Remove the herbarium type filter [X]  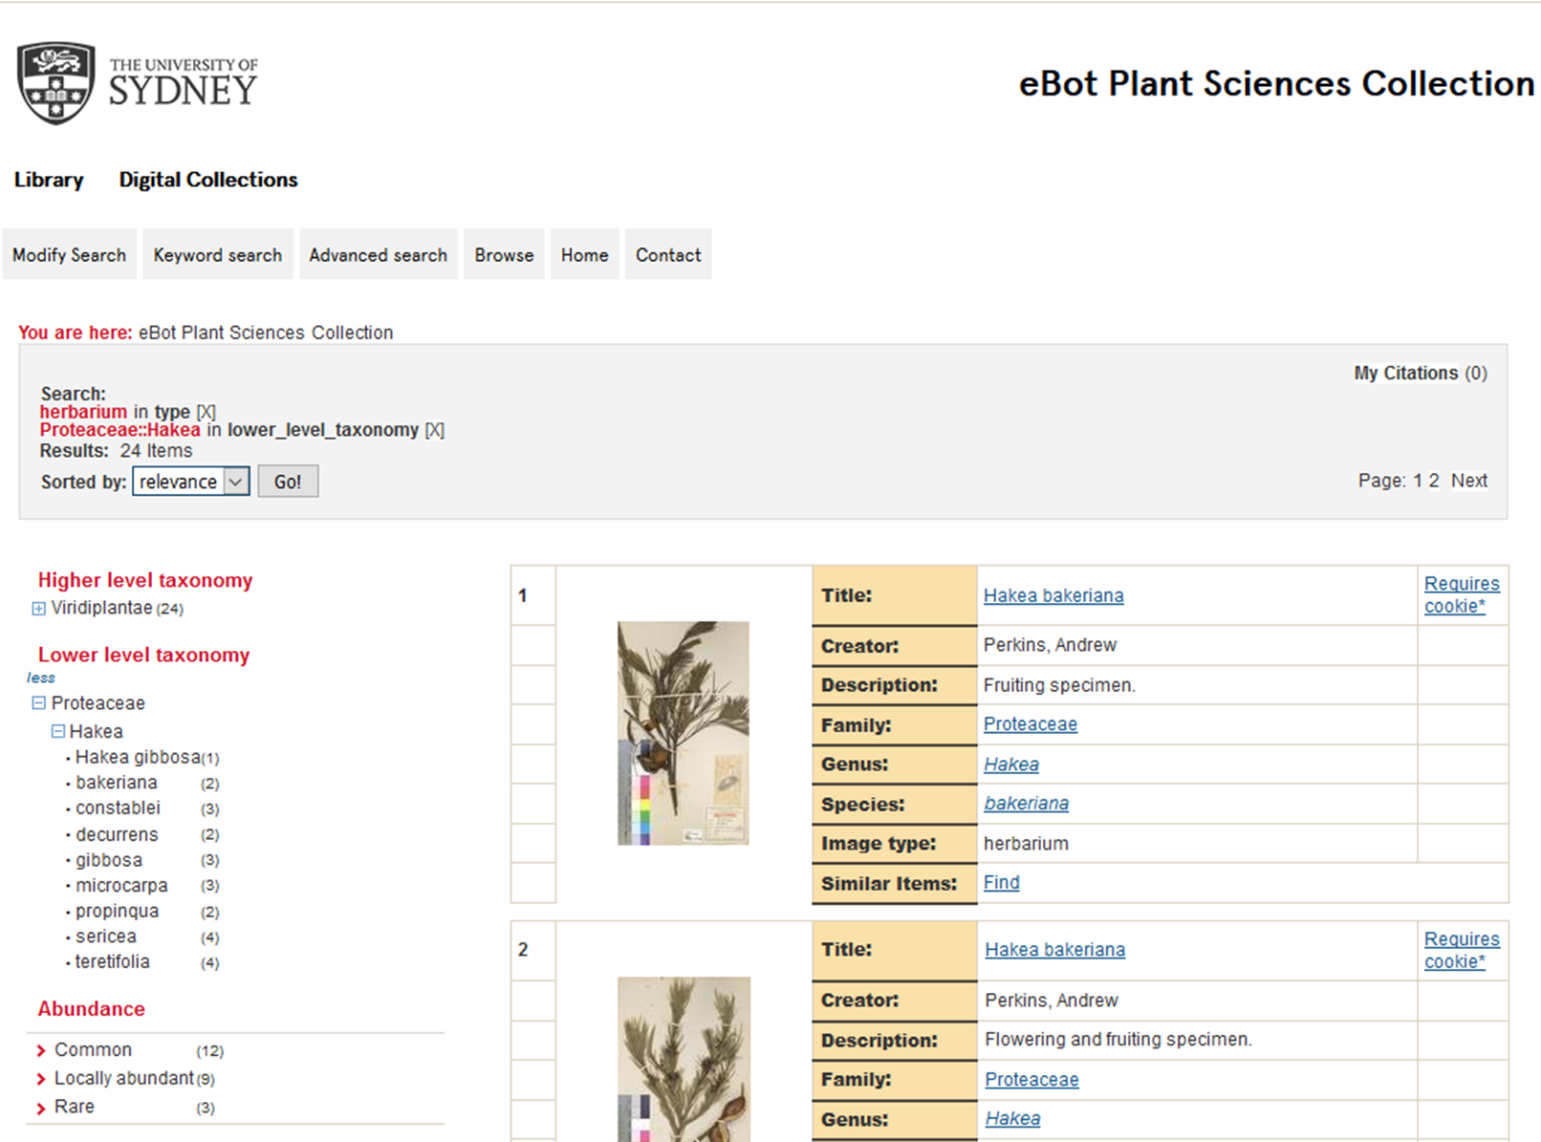tap(206, 412)
